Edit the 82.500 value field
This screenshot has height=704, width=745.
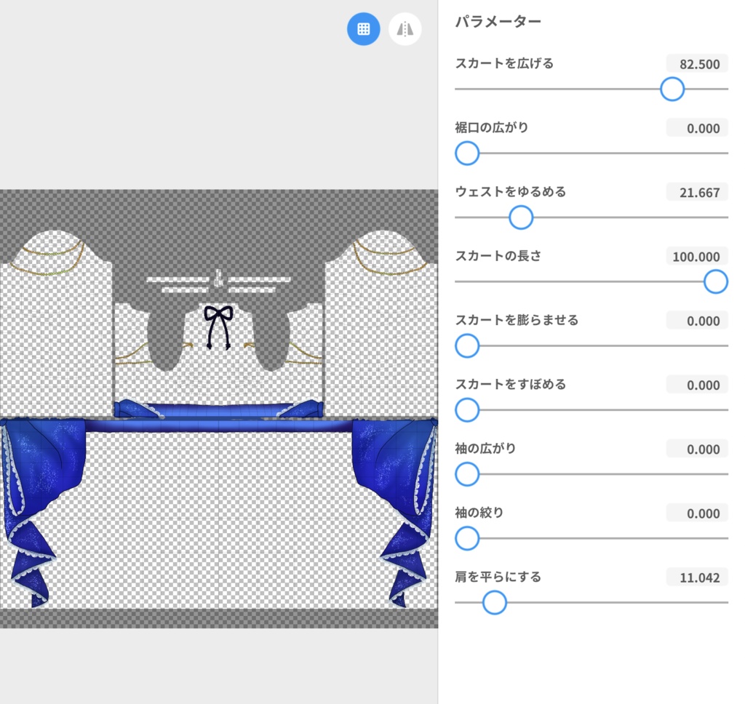697,64
